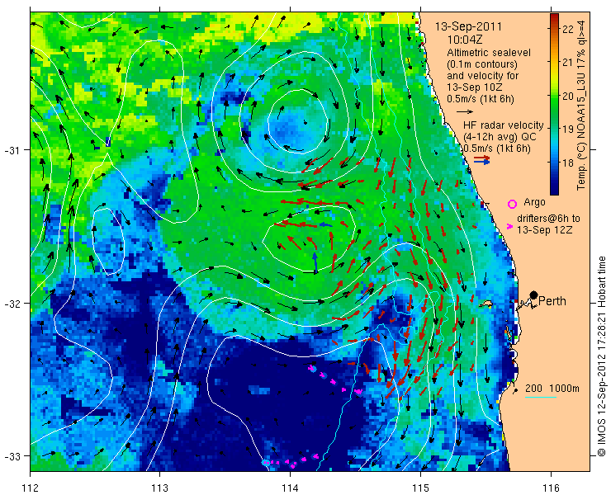Viewport: 611px width, 495px height.
Task: Click the 21 value on the color bar
Action: (x=568, y=63)
